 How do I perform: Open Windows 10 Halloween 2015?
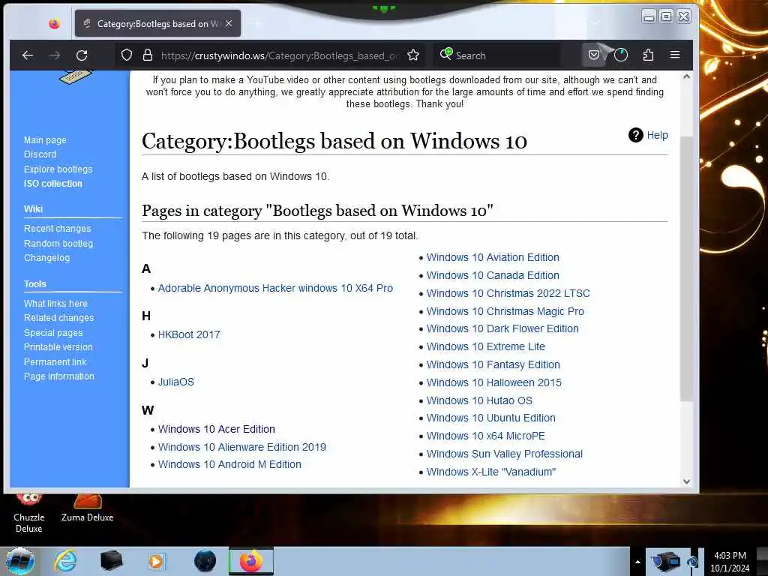tap(494, 382)
